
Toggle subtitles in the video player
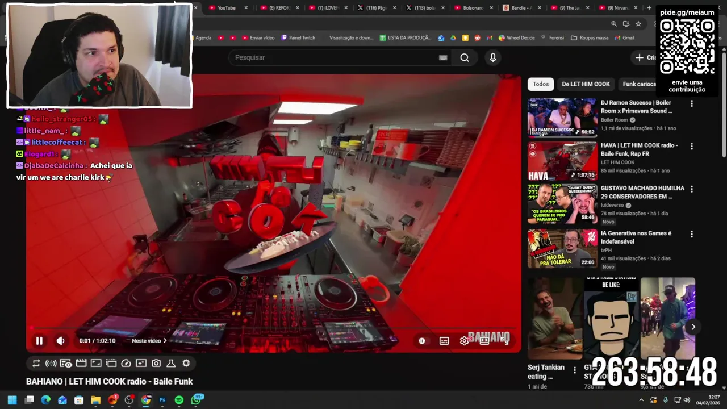coord(444,341)
